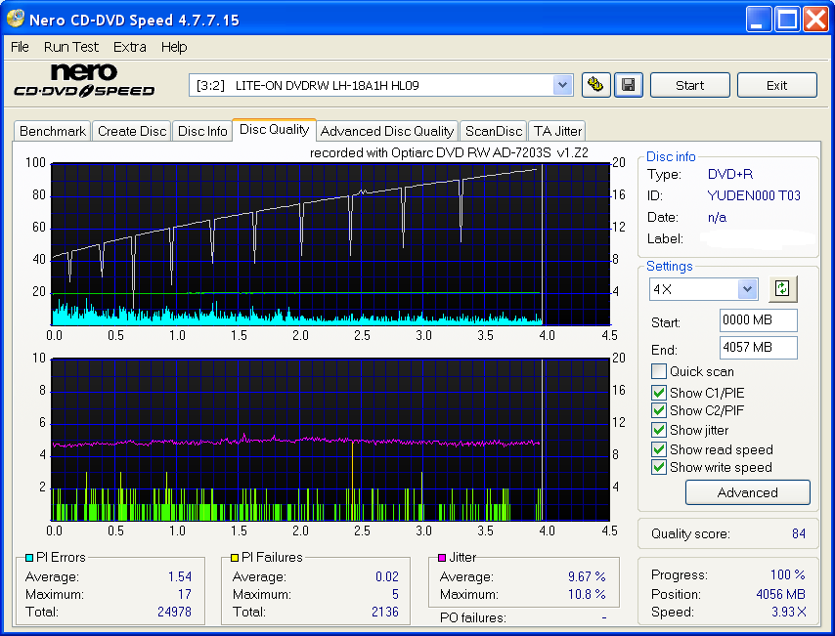
Task: Uncheck Show C2/PIF
Action: (x=659, y=410)
